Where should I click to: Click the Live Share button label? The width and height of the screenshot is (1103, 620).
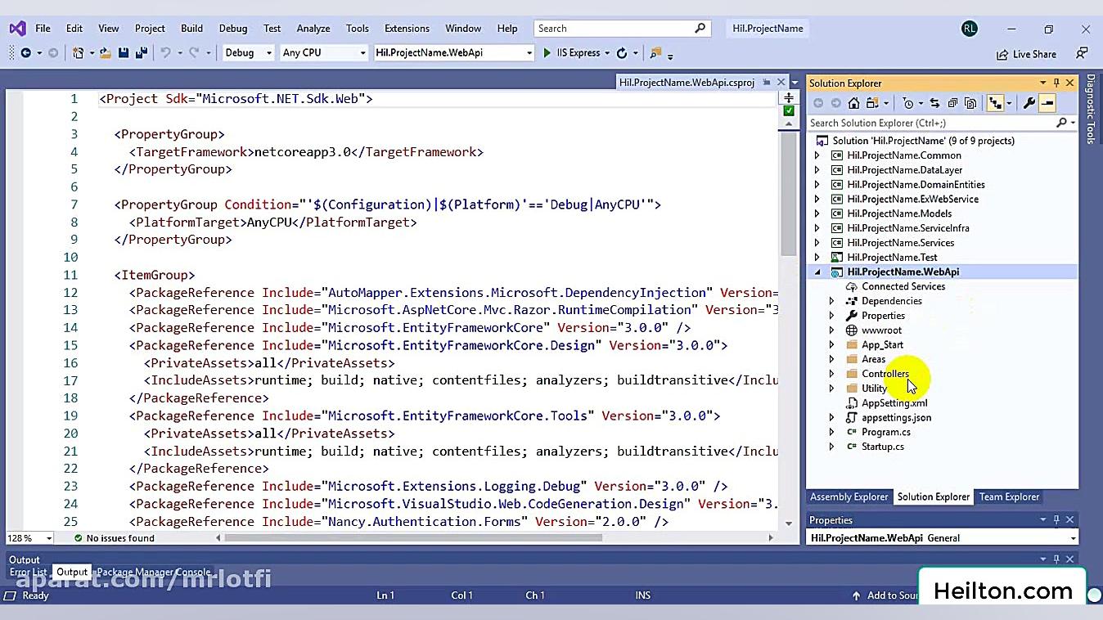tap(1034, 54)
